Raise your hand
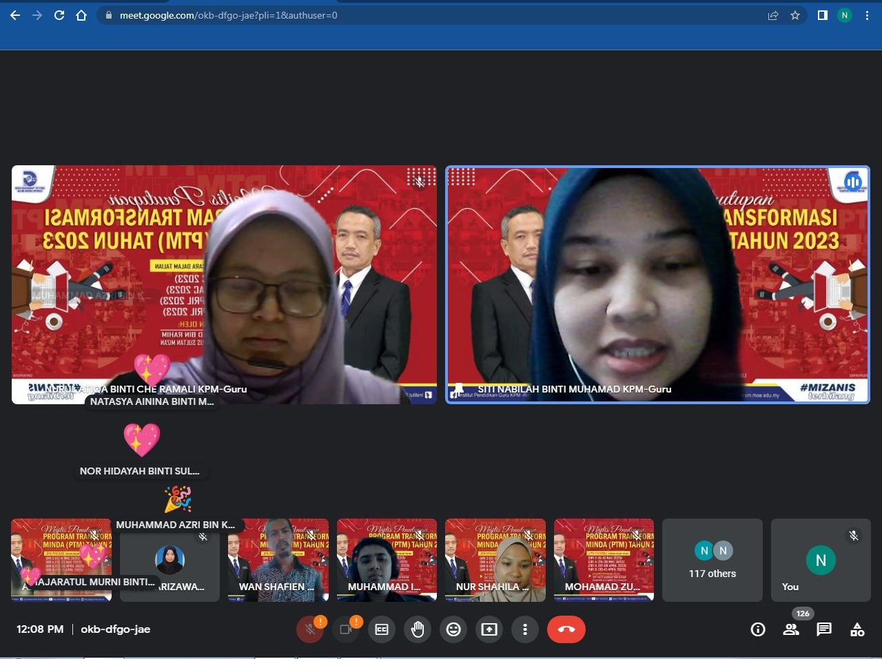Screen dimensions: 882x659 (x=418, y=629)
